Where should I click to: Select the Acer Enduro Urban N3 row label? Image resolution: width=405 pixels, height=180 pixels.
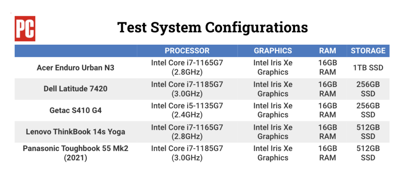(x=76, y=68)
